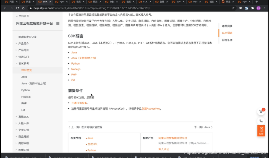Switch to the 分割 browser tab
The width and height of the screenshot is (269, 158).
(111, 2)
